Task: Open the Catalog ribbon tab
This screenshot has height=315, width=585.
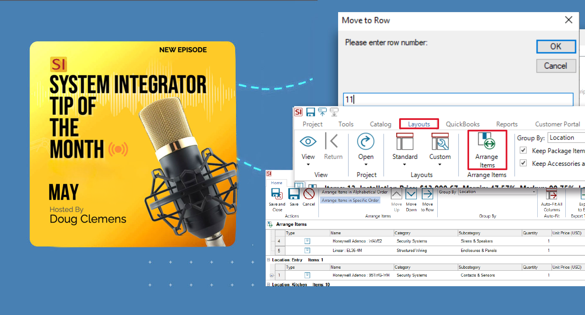Action: tap(380, 124)
